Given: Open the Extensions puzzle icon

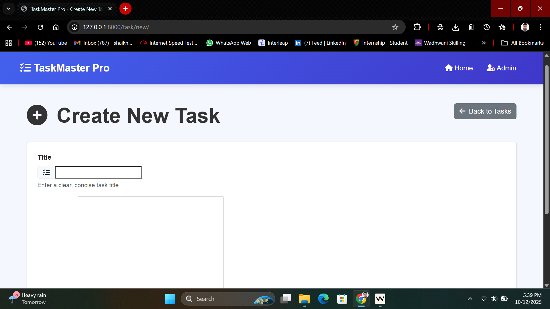Looking at the screenshot, I should (417, 27).
